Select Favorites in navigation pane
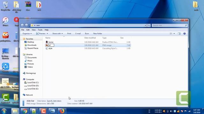Viewport: 204px width, 114px height. pos(29,39)
